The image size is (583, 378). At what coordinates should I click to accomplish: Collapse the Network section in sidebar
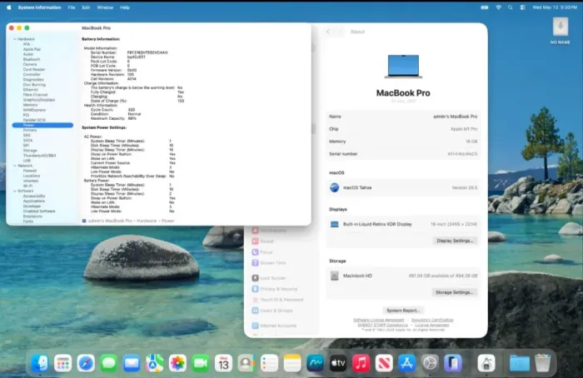(15, 166)
